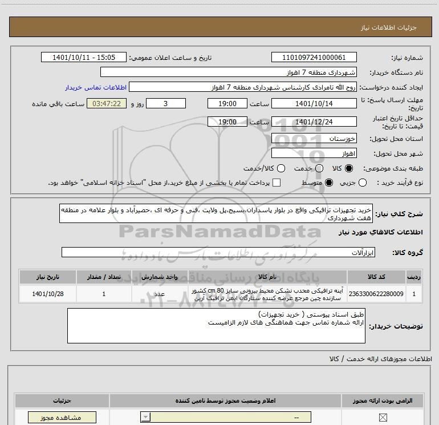Open the license status dropdown arrow
Screen dimensions: 439x425
(x=145, y=417)
